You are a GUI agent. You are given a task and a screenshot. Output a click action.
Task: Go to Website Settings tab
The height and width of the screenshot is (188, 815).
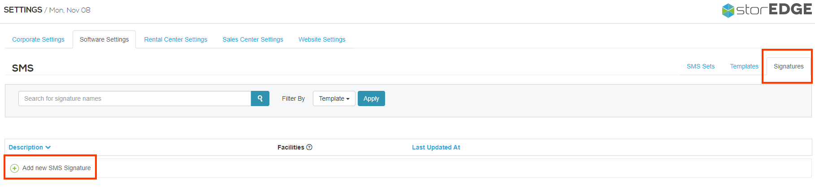(322, 39)
